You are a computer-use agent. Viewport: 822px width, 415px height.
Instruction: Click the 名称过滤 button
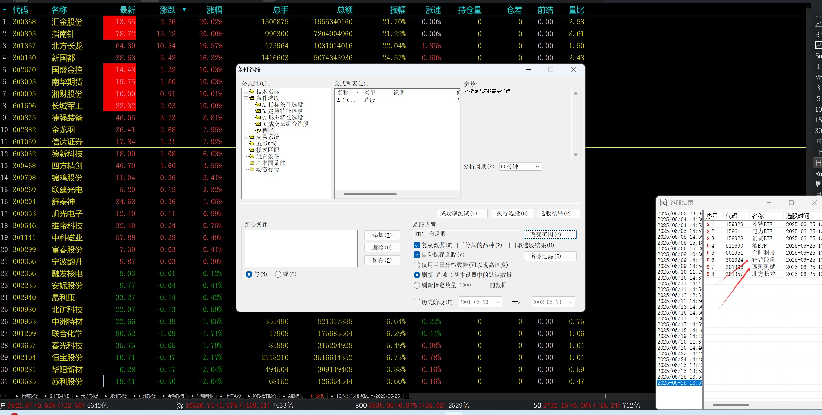(x=550, y=256)
